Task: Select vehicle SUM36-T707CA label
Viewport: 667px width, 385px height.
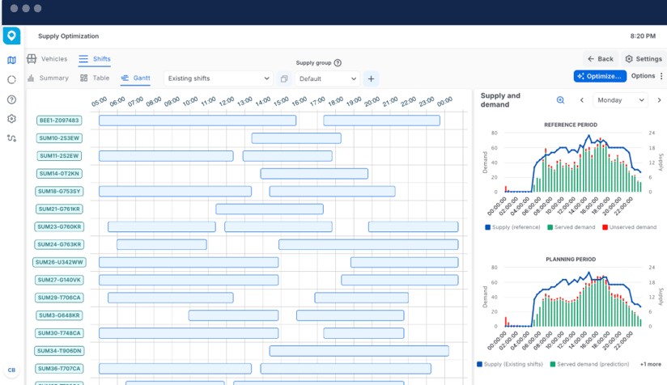Action: pos(59,369)
